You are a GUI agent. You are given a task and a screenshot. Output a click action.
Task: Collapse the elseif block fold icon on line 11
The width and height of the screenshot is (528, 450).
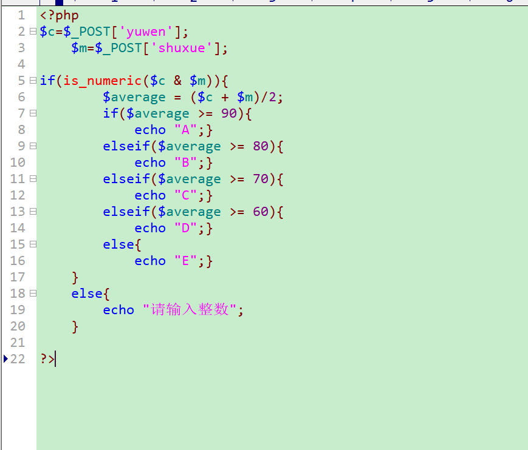[x=33, y=178]
